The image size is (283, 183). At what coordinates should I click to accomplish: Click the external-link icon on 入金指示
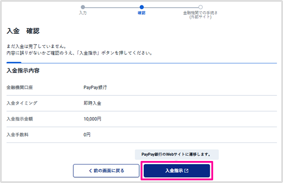[186, 171]
